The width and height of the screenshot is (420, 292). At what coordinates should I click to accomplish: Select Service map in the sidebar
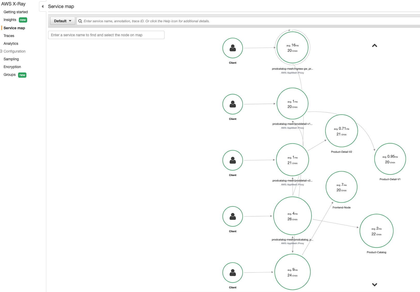[14, 28]
